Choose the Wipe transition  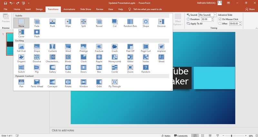[x=68, y=23]
